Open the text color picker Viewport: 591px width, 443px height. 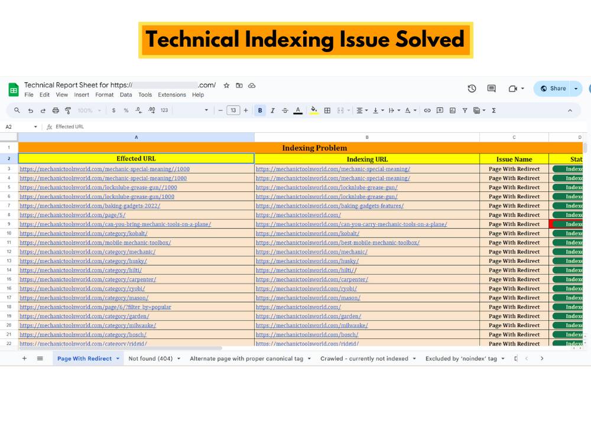(298, 110)
